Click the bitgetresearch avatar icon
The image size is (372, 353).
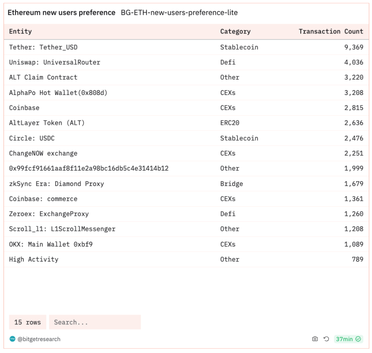click(x=12, y=339)
